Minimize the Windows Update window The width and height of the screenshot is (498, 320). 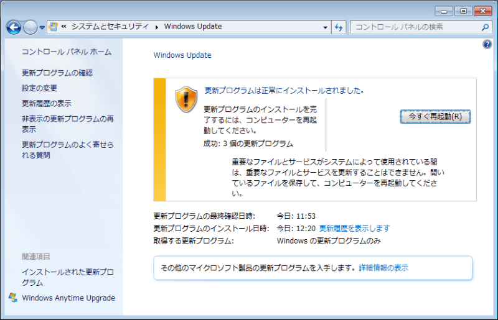[444, 11]
